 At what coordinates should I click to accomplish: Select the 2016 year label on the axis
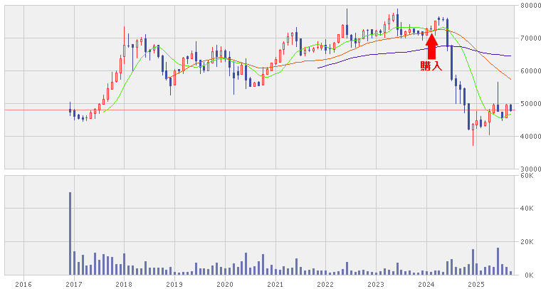point(23,283)
